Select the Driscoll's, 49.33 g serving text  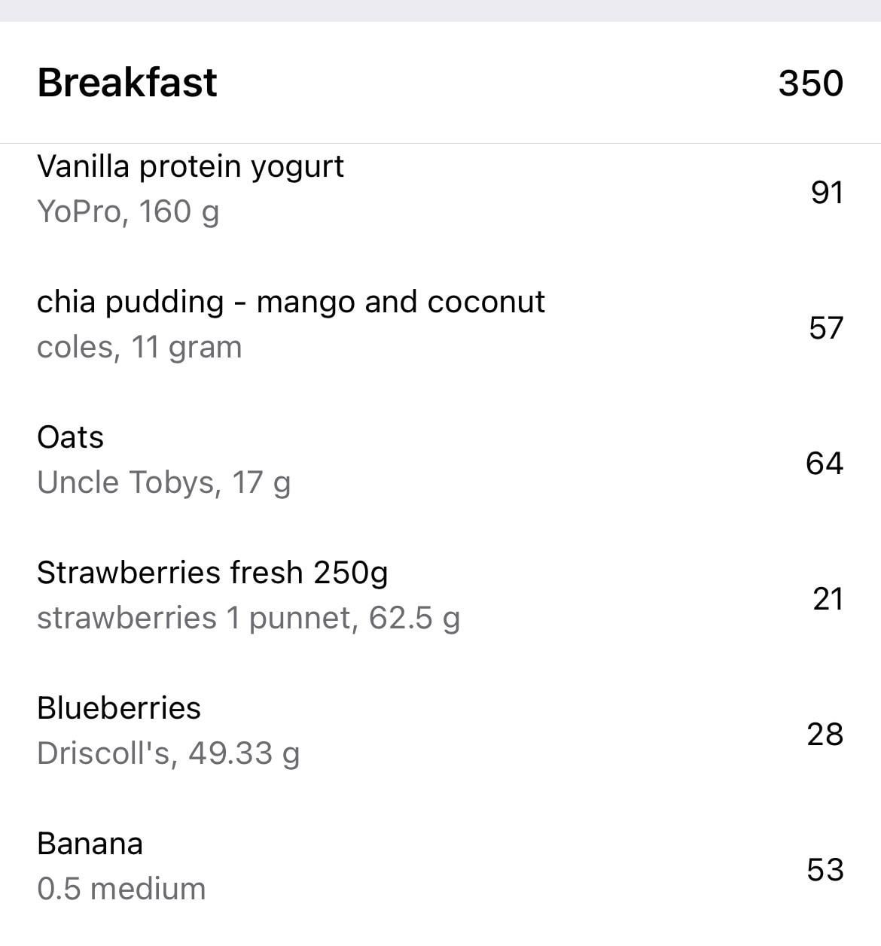168,753
